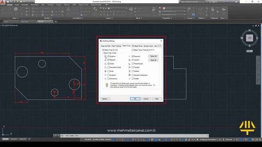The image size is (262, 147).
Task: Close the Drafting Settings dialog with X
Action: (161, 41)
